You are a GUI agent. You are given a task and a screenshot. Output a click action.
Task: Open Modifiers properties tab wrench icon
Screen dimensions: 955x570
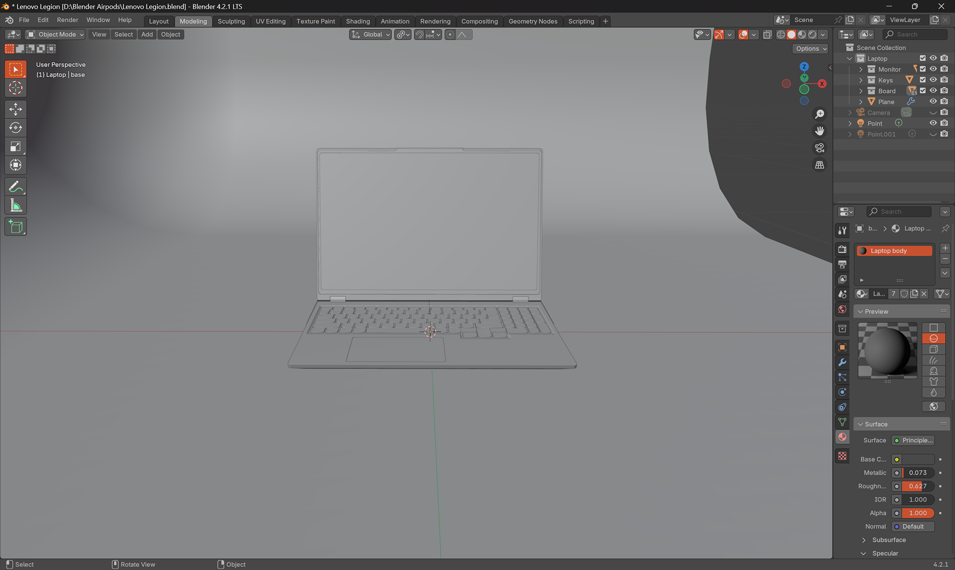tap(842, 363)
